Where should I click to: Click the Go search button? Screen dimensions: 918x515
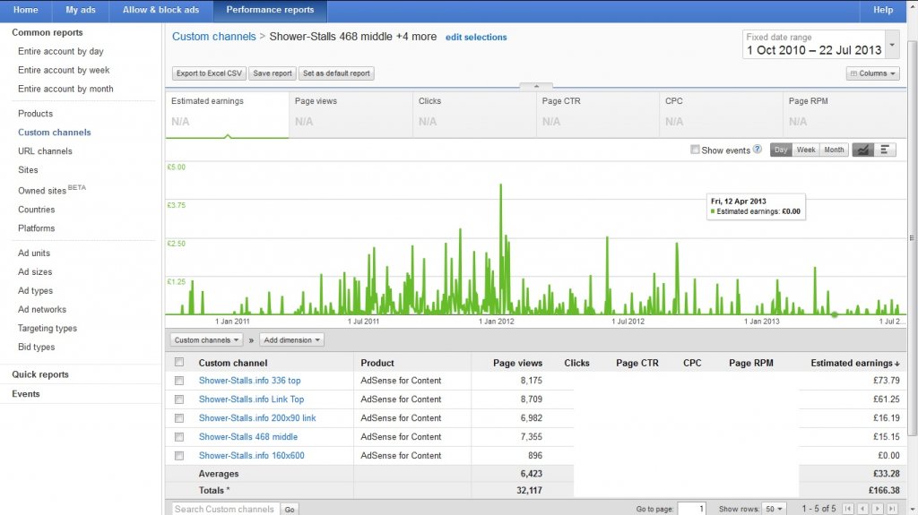(290, 509)
